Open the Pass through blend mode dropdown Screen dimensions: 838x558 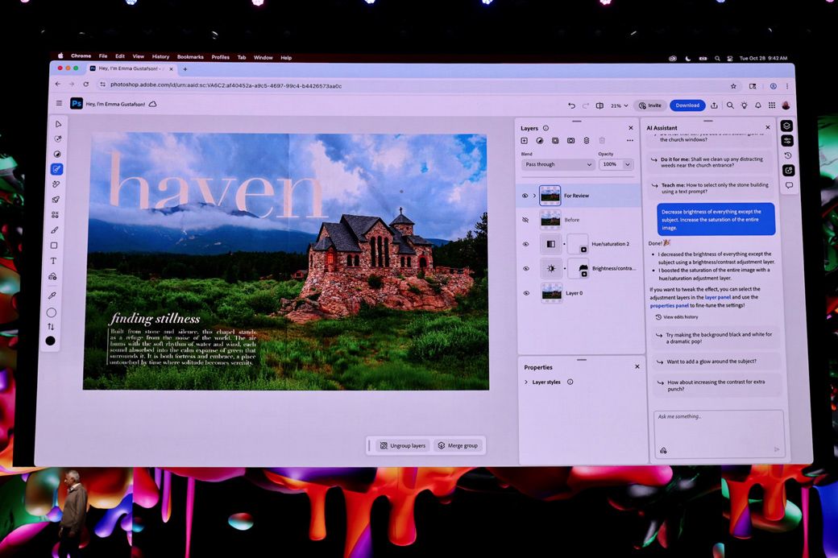tap(558, 164)
